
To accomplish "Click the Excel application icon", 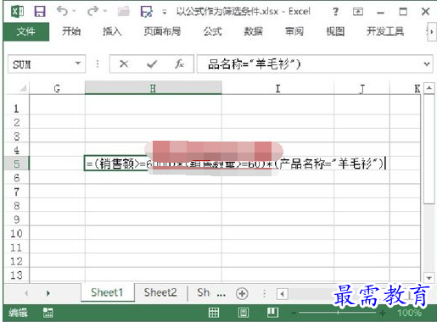I will pyautogui.click(x=17, y=12).
